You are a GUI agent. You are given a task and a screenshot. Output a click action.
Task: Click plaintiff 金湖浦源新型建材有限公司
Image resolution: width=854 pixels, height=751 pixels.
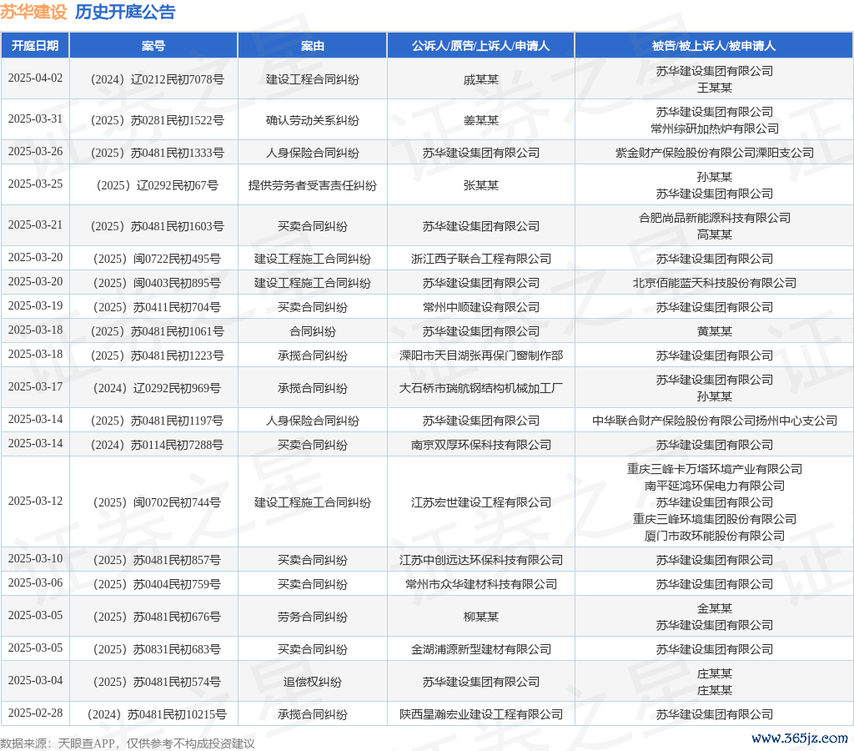pyautogui.click(x=481, y=650)
